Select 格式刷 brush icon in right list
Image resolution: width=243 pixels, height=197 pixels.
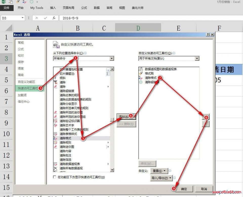[141, 74]
